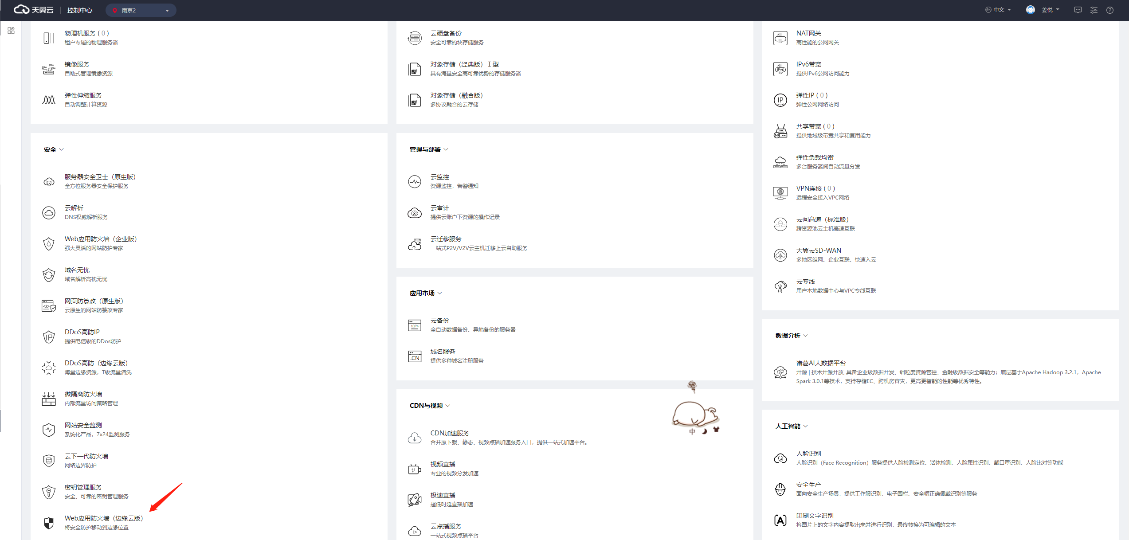
Task: Open 云间高速（标准版）
Action: [823, 219]
